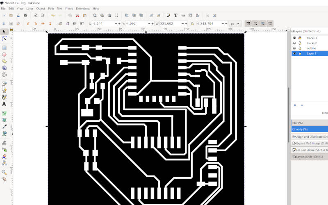Open Align and Distribute panel tab
Image resolution: width=328 pixels, height=205 pixels.
coord(310,137)
